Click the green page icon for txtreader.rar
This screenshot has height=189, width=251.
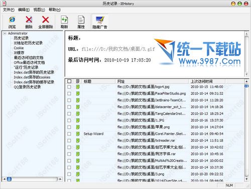78,140
